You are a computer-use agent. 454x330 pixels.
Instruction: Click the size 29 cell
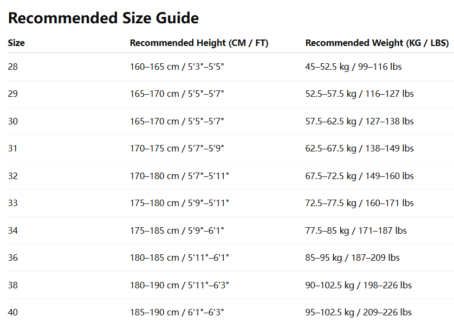[13, 94]
